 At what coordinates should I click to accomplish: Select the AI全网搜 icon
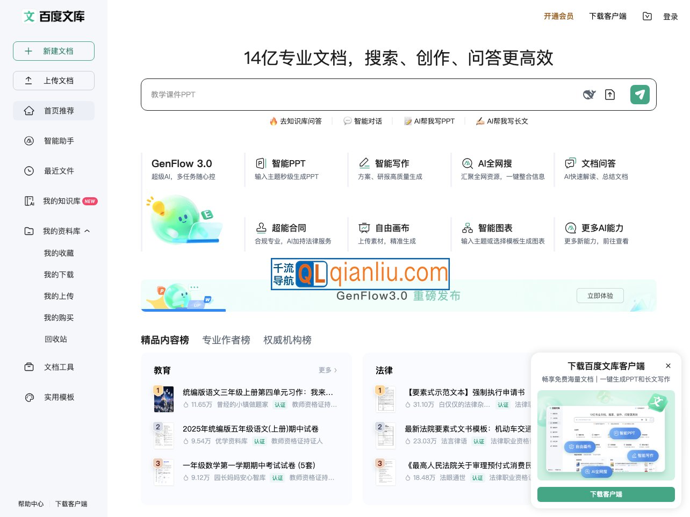(x=467, y=163)
